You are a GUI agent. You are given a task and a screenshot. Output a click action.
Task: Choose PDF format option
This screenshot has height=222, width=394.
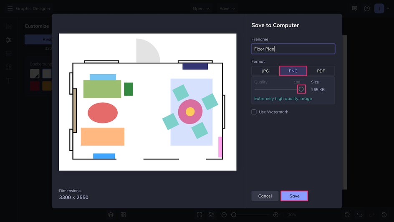tap(321, 71)
